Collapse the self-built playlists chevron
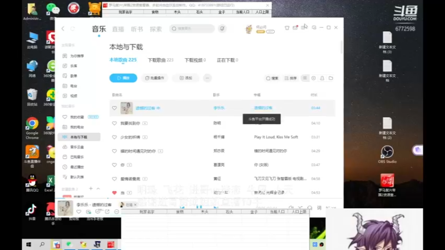The width and height of the screenshot is (445, 250). click(98, 188)
